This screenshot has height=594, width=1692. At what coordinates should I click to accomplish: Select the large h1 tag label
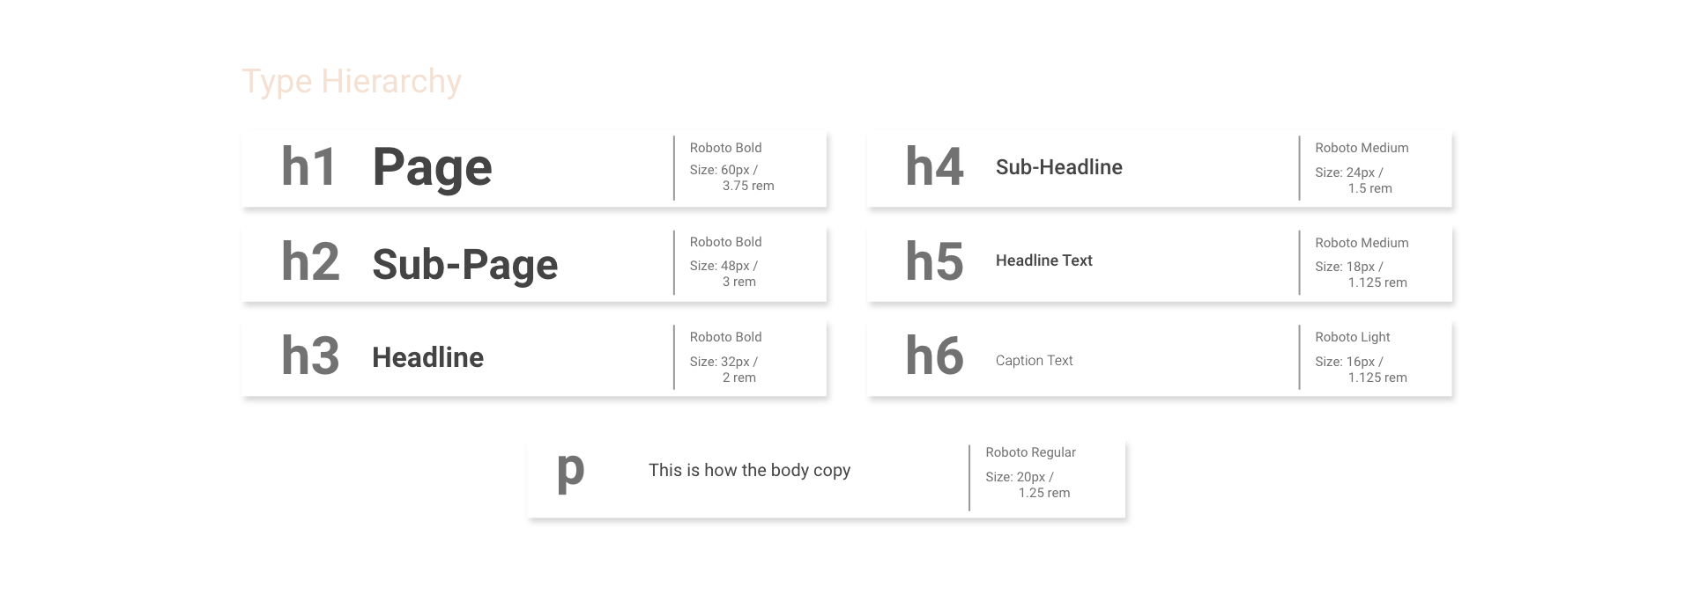pos(309,166)
